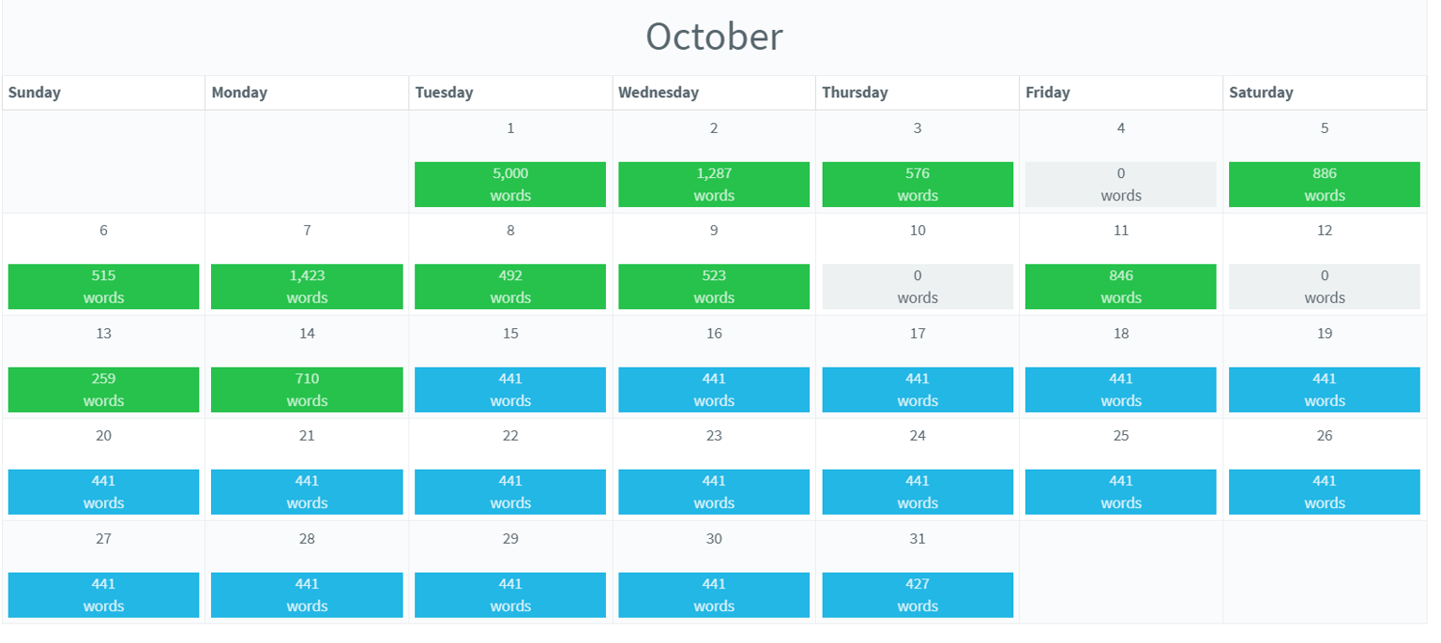
Task: Select the 886 words block on October 5
Action: click(x=1325, y=185)
